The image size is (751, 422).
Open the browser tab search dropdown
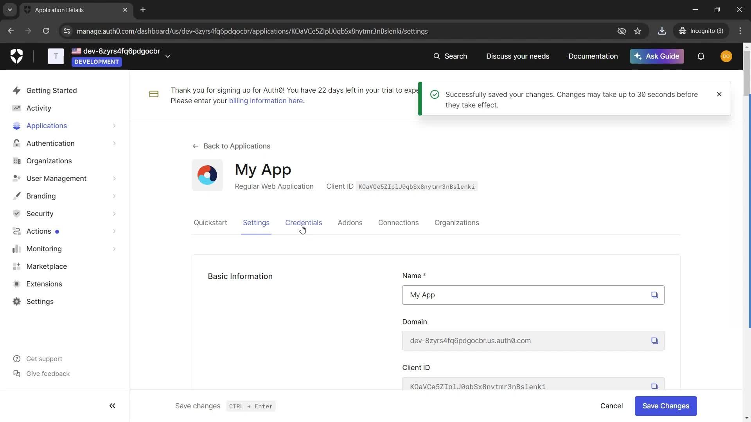click(x=10, y=10)
